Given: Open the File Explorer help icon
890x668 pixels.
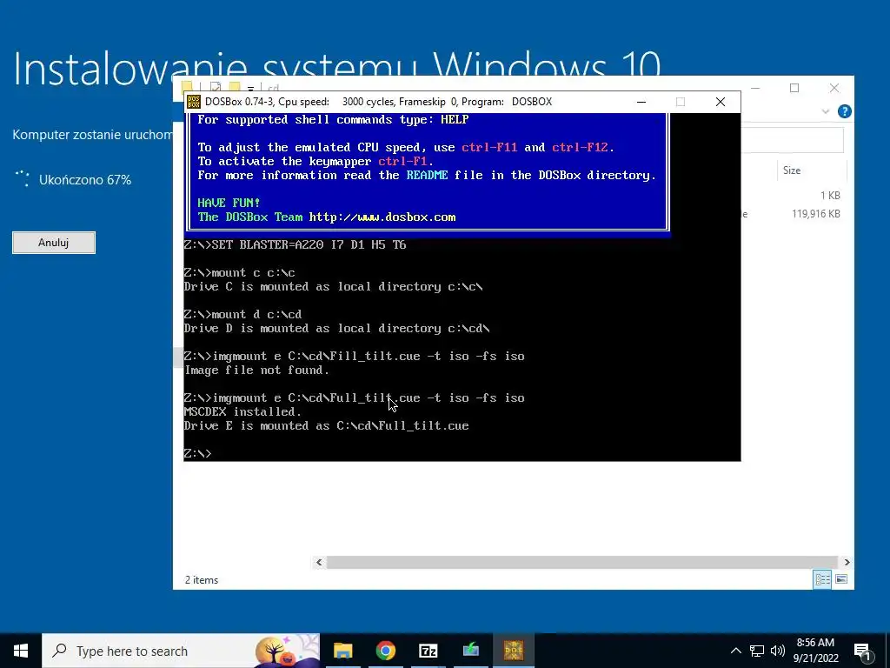Looking at the screenshot, I should click(844, 111).
